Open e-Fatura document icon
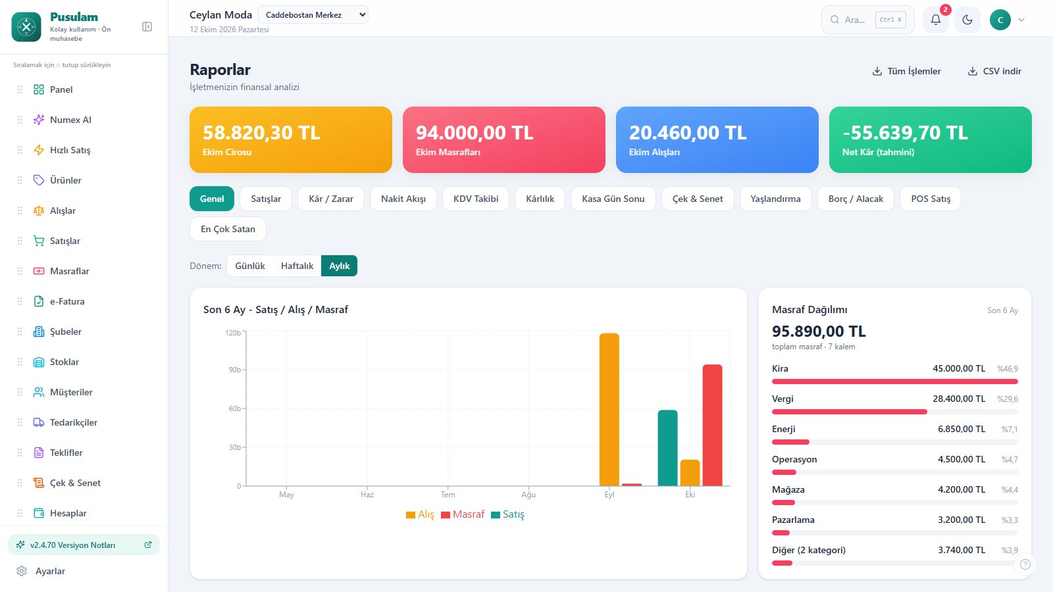 tap(39, 301)
